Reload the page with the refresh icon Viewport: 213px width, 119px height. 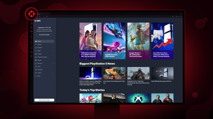40,17
